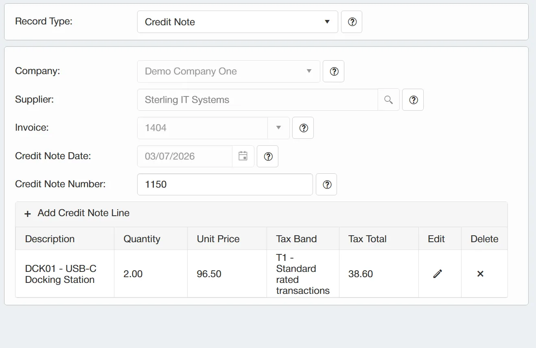
Task: Open help for Credit Note Date
Action: tap(268, 156)
